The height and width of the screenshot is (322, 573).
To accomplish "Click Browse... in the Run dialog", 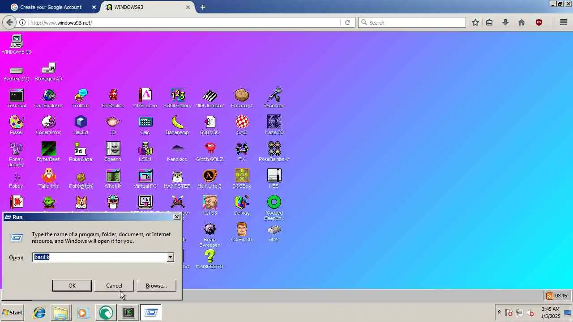I will 156,286.
